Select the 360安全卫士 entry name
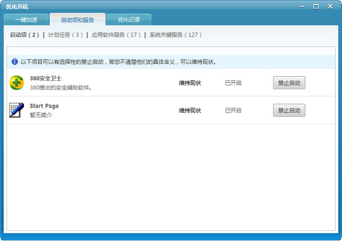Screen dimensions: 342x241 46,78
